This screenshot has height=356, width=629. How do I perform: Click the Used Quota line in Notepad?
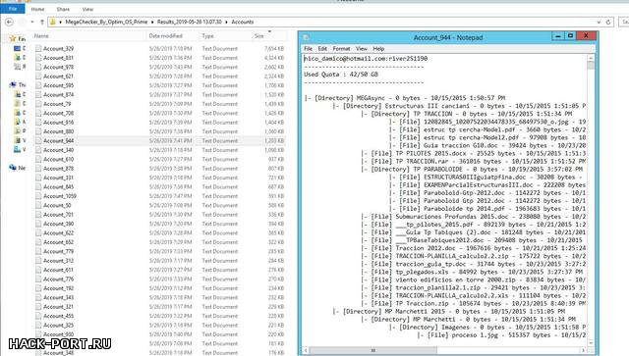click(341, 75)
